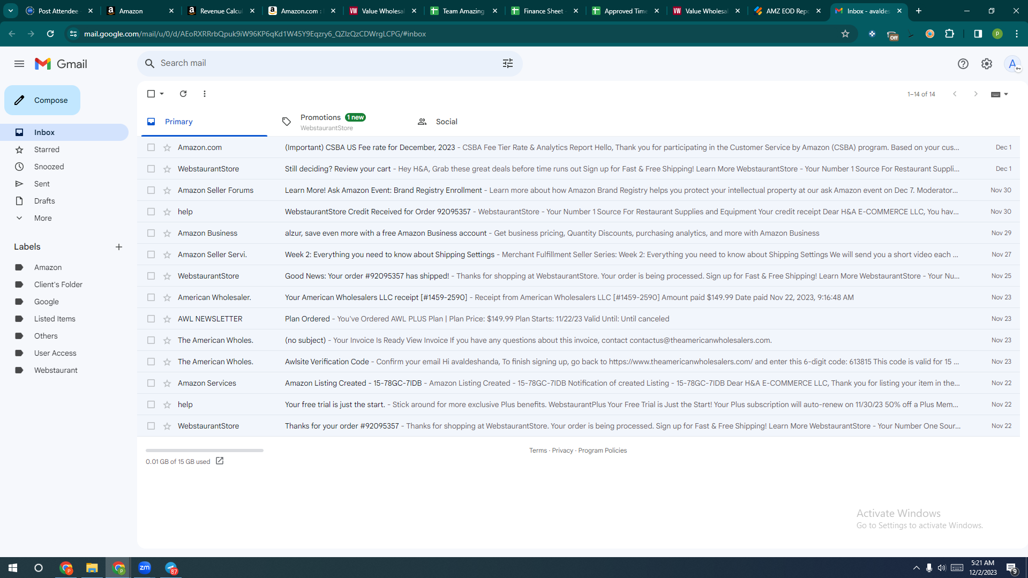The width and height of the screenshot is (1028, 578).
Task: Expand the select-all dropdown arrow
Action: [162, 94]
